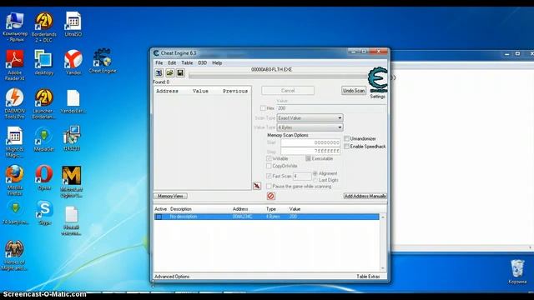
Task: Open Heroes of Might and Magic icon
Action: pos(14,255)
